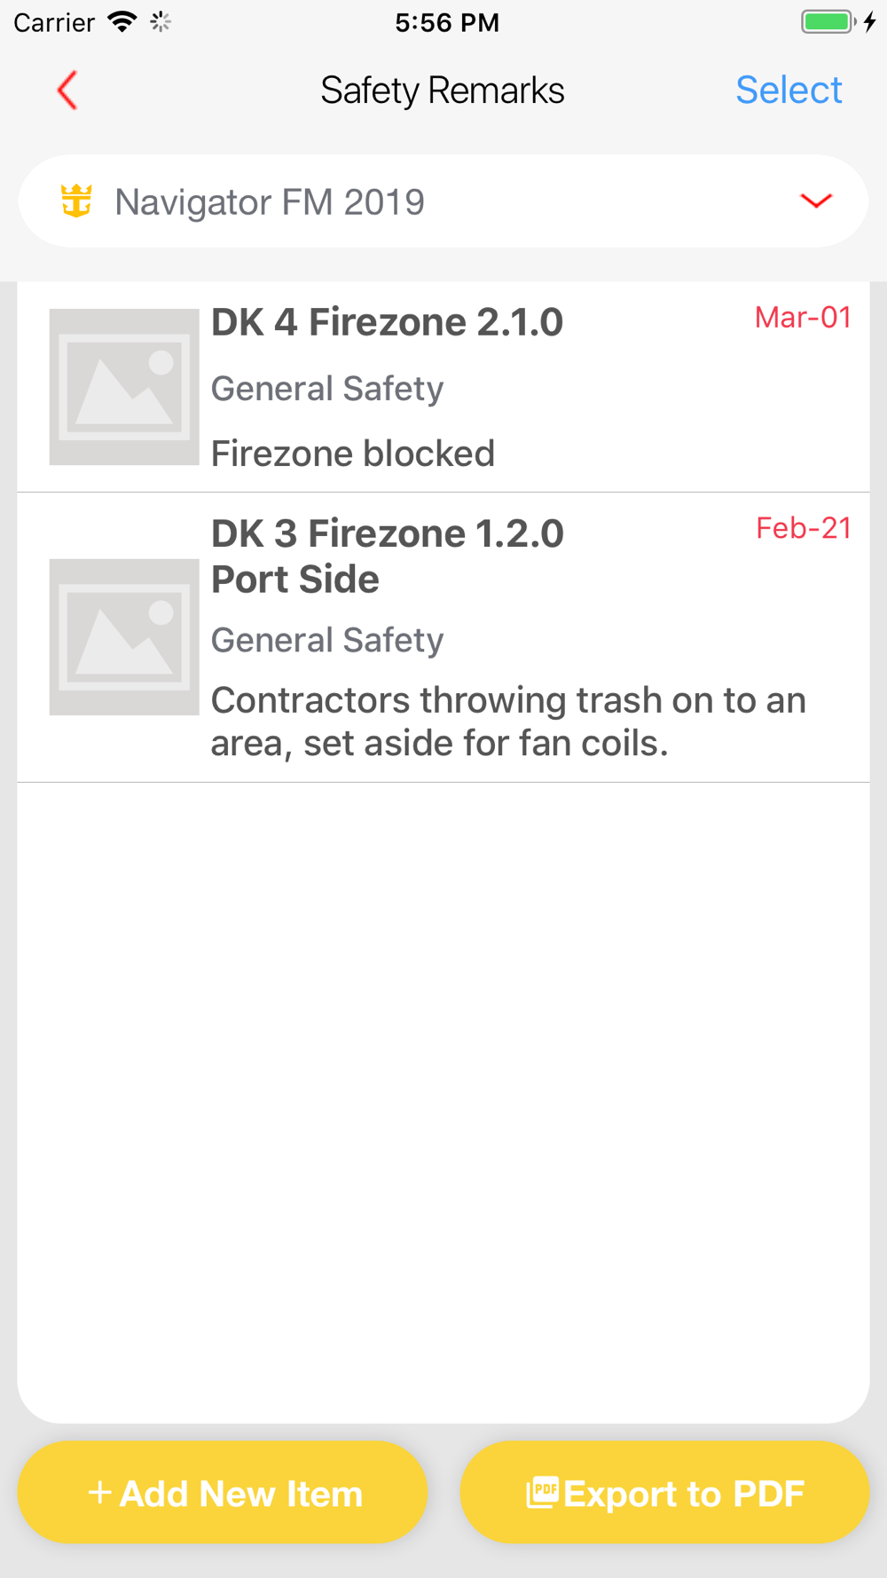The height and width of the screenshot is (1578, 887).
Task: Open the DK 4 Firezone 2.1.0 remark
Action: click(x=443, y=387)
